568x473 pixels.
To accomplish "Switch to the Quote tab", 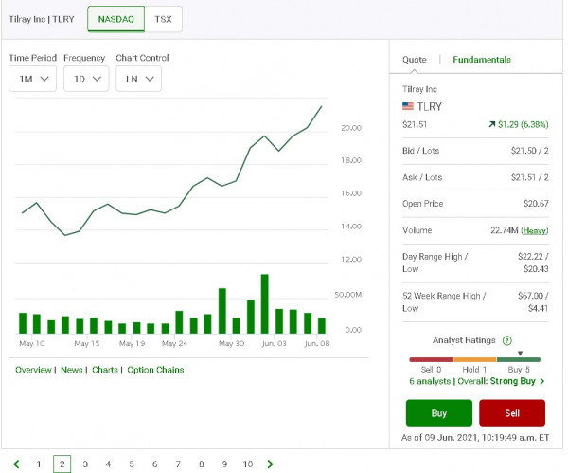I will click(415, 60).
